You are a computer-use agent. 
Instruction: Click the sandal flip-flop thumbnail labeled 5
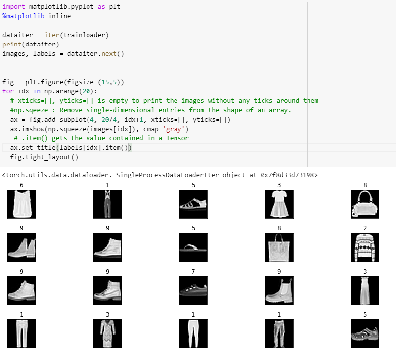(x=193, y=247)
